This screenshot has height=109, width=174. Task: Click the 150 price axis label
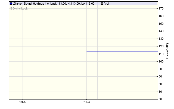click(161, 24)
